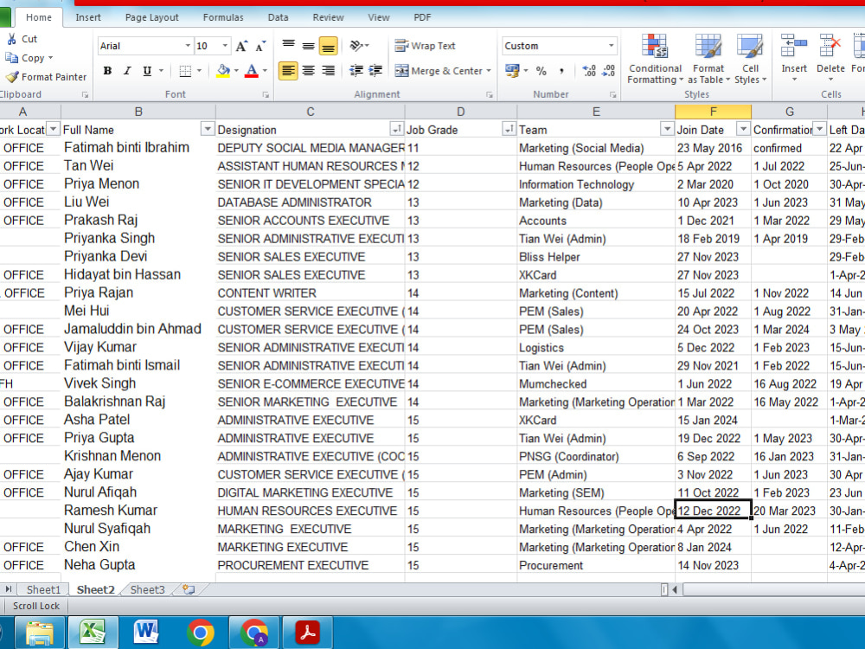Screen dimensions: 865x649
Task: Switch to Sheet1 worksheet tab
Action: pos(43,589)
